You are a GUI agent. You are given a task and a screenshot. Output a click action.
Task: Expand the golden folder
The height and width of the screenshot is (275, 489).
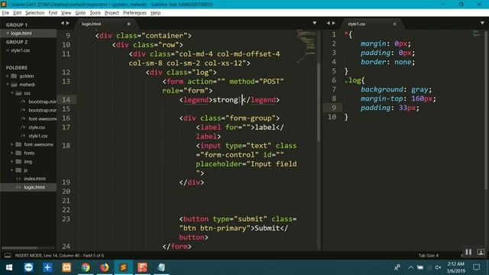8,76
